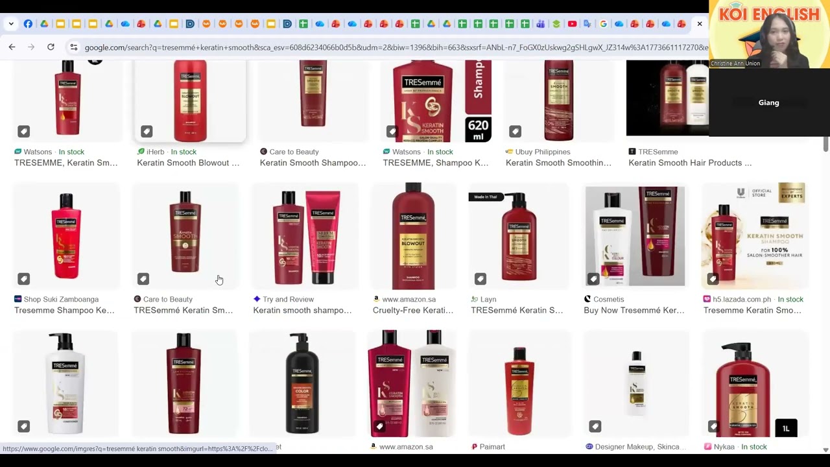Switch to the Google 'G' tab
The height and width of the screenshot is (467, 830).
[604, 24]
